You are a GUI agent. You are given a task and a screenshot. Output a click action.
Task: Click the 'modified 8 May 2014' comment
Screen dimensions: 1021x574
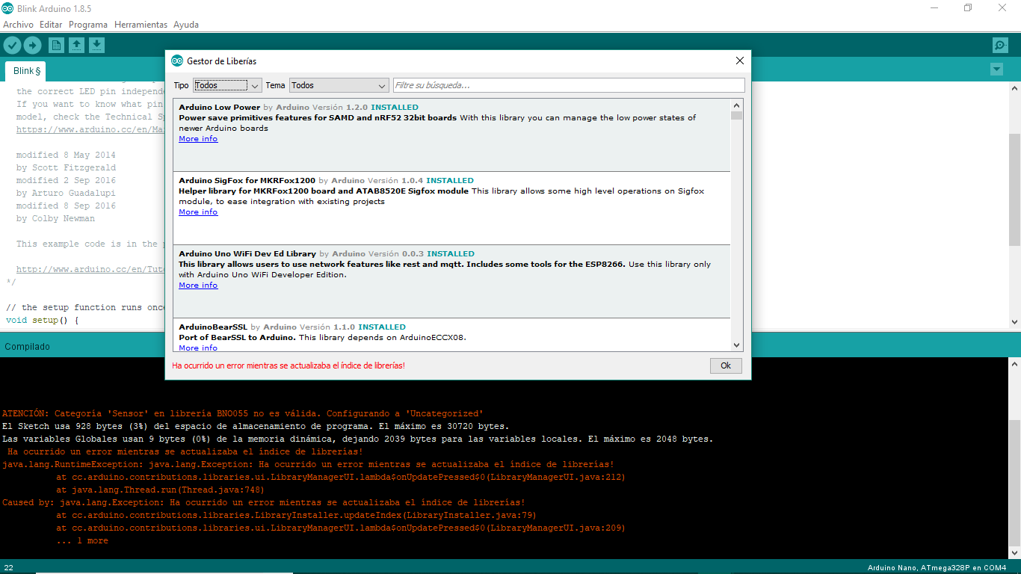tap(66, 155)
